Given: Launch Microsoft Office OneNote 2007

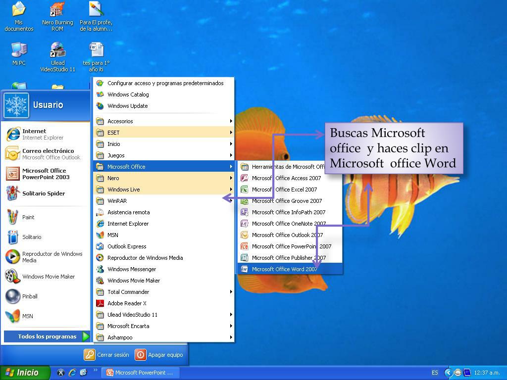Looking at the screenshot, I should 290,223.
